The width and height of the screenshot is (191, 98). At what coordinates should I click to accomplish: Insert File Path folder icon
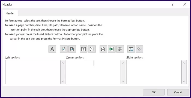click(103, 49)
